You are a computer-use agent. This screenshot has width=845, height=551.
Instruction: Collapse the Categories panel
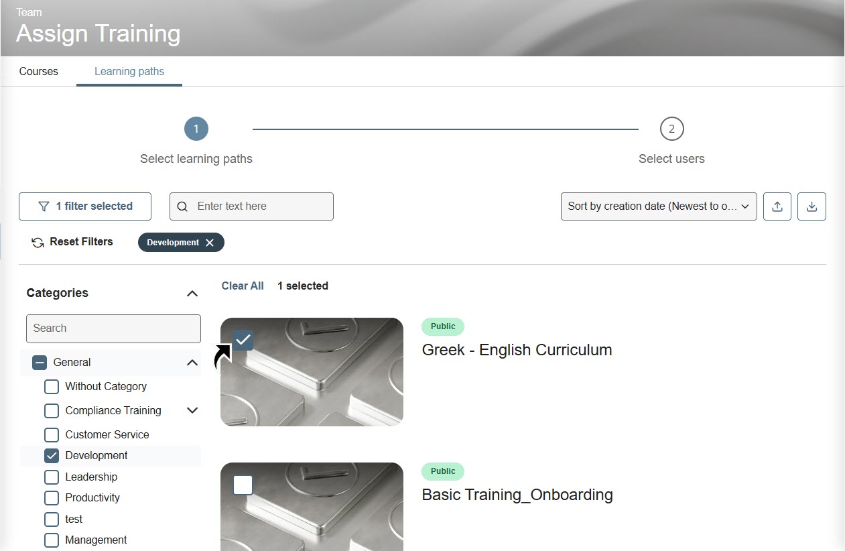192,294
